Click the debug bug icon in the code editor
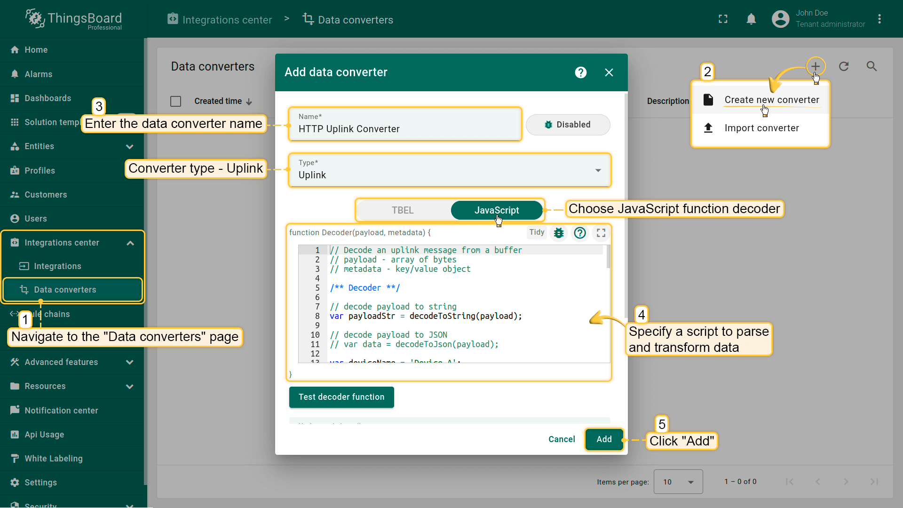Image resolution: width=903 pixels, height=508 pixels. coord(559,233)
